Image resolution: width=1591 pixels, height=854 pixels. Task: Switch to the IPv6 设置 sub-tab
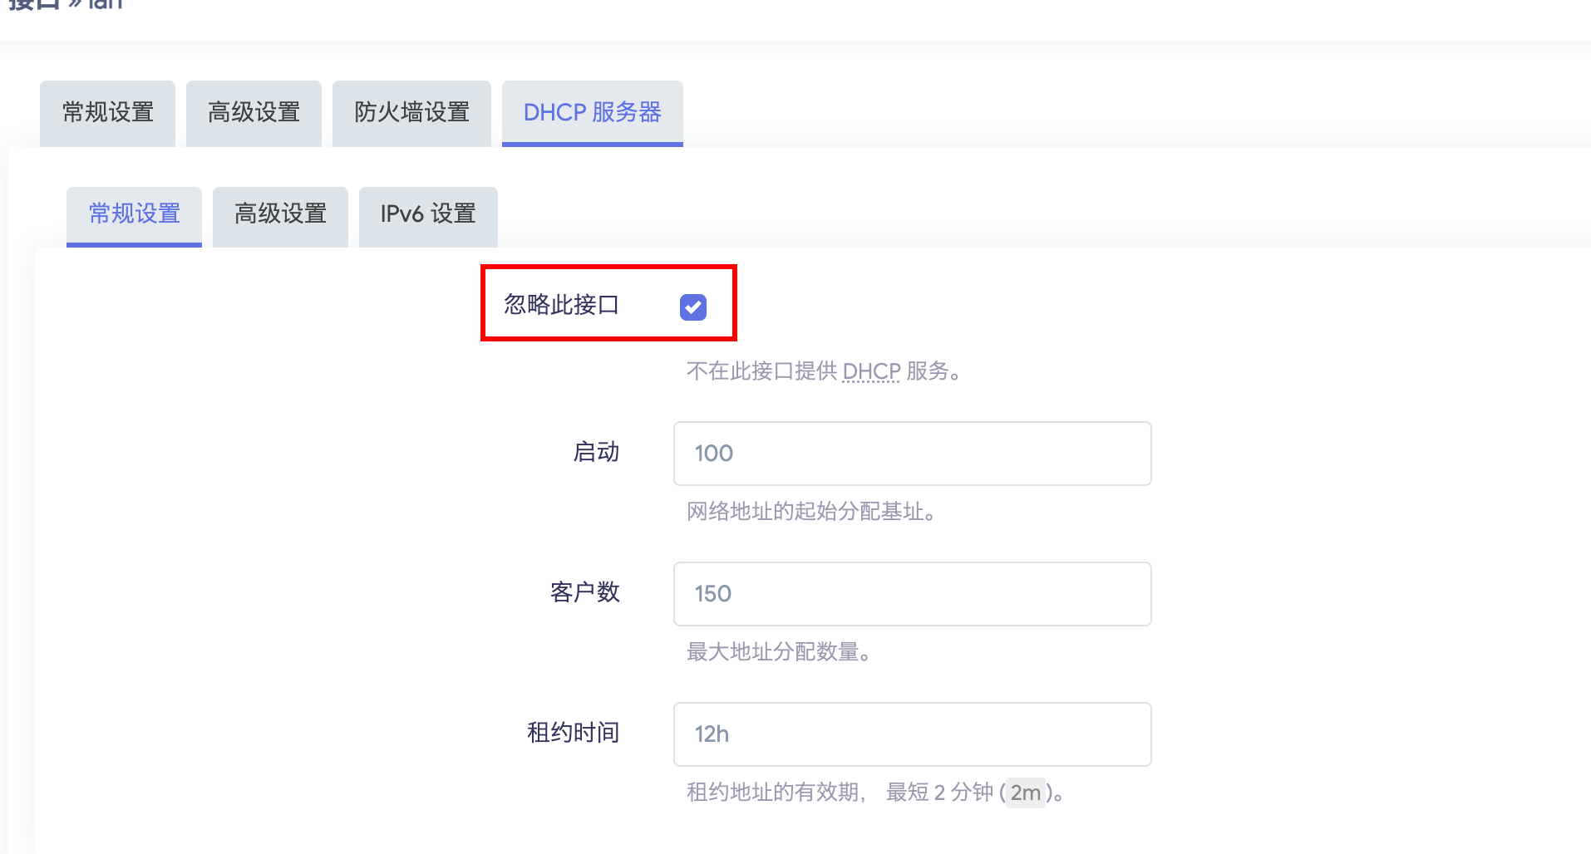tap(428, 214)
